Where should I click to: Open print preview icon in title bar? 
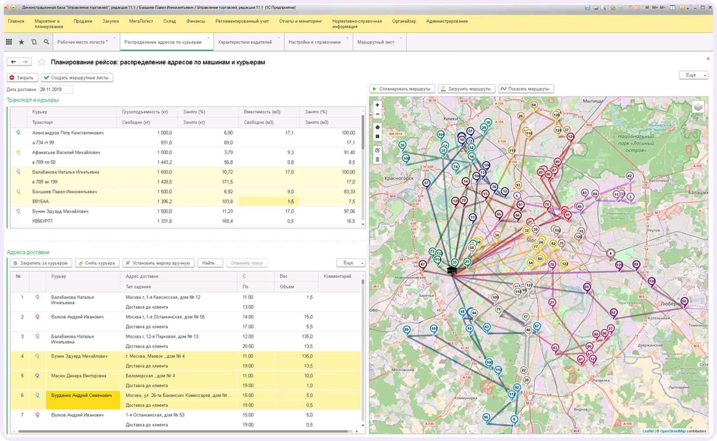(604, 7)
